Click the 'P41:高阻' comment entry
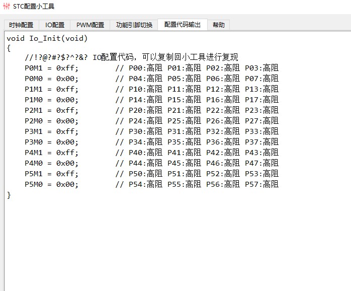351x291 pixels. [x=184, y=153]
